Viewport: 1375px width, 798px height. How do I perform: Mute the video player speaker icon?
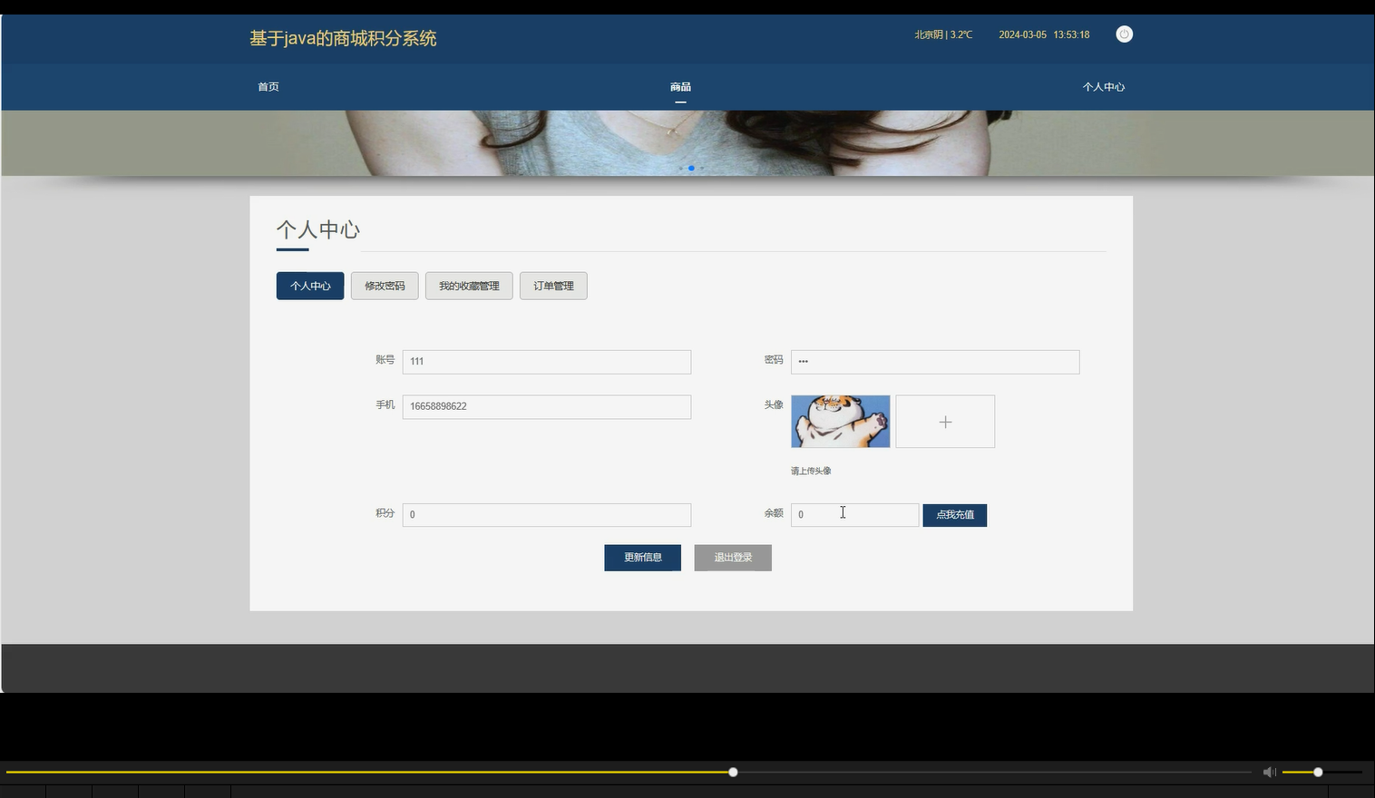[1269, 772]
